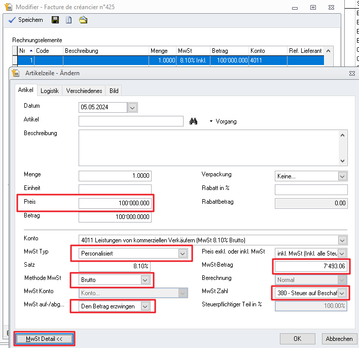Screen dimensions: 359x348
Task: Maximize the Facture de créancier window
Action: tap(313, 8)
